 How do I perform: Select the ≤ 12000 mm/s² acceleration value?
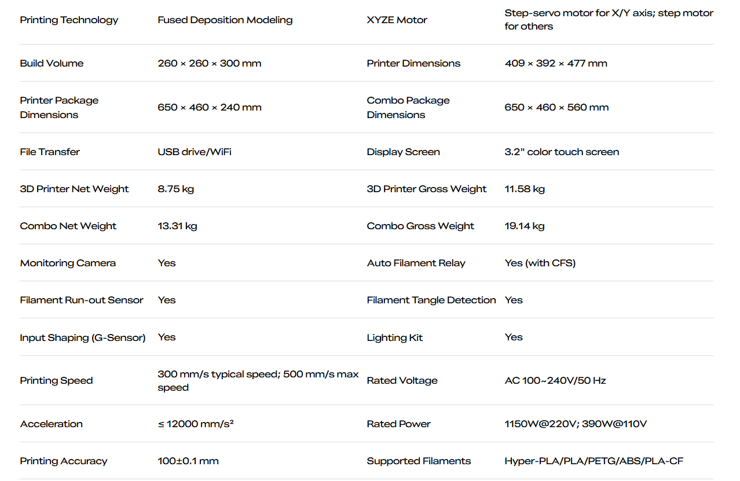[x=195, y=424]
